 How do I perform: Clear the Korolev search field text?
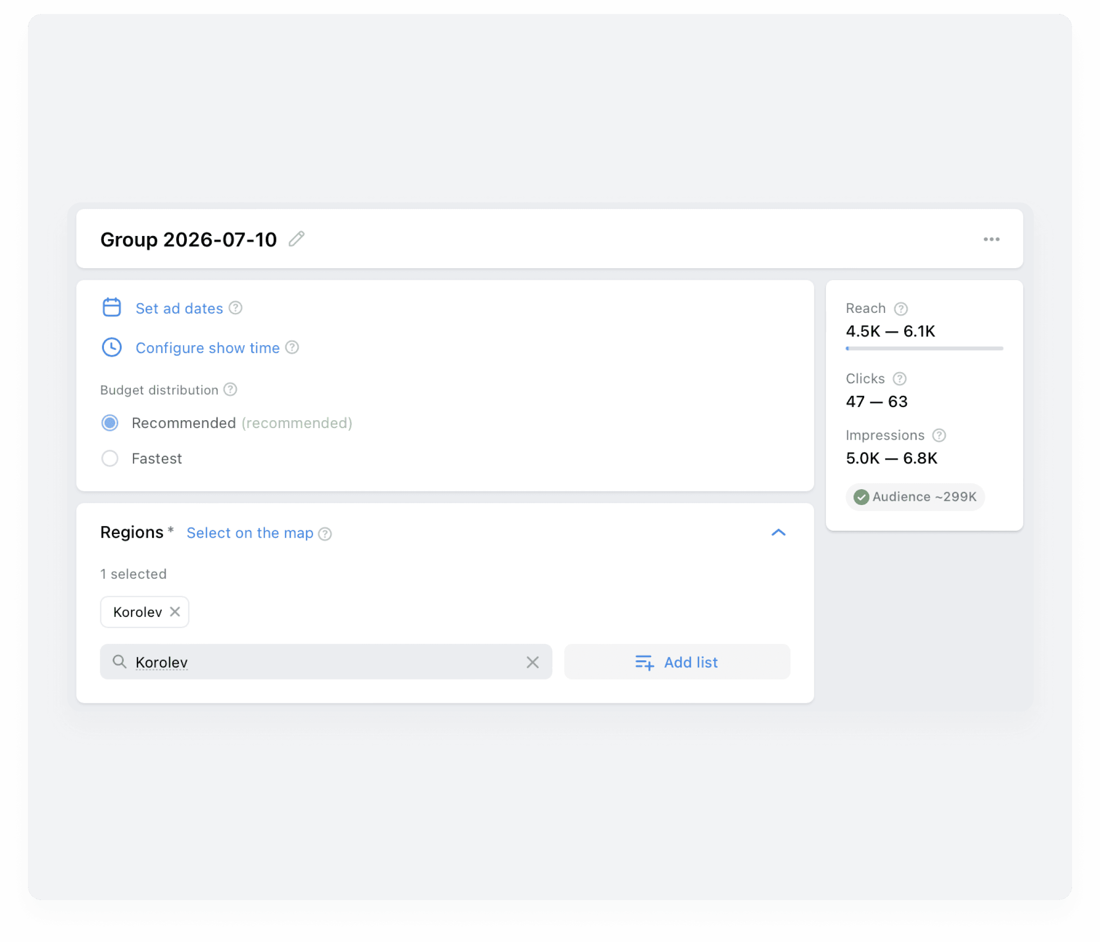pyautogui.click(x=532, y=662)
